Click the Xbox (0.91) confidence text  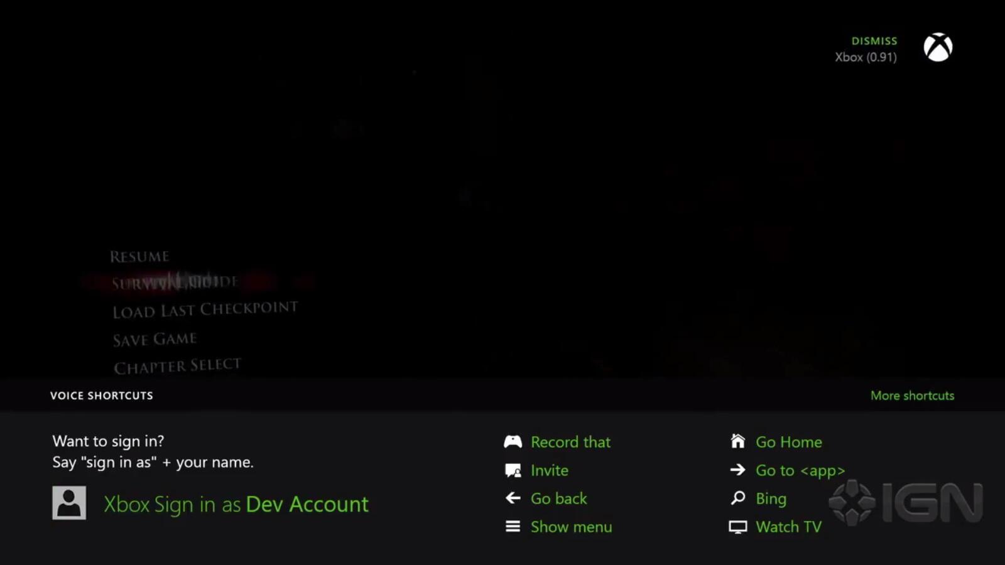point(866,57)
